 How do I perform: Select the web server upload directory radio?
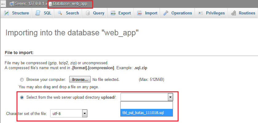(x=22, y=97)
